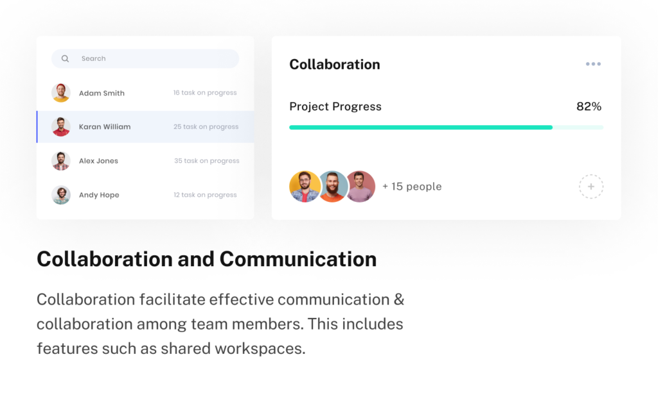Click the Collaboration and Communication heading
This screenshot has height=395, width=658.
pos(206,259)
